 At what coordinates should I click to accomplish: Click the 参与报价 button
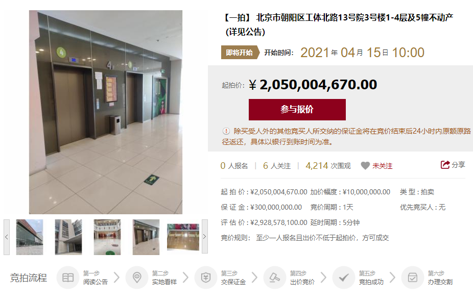[x=297, y=109]
